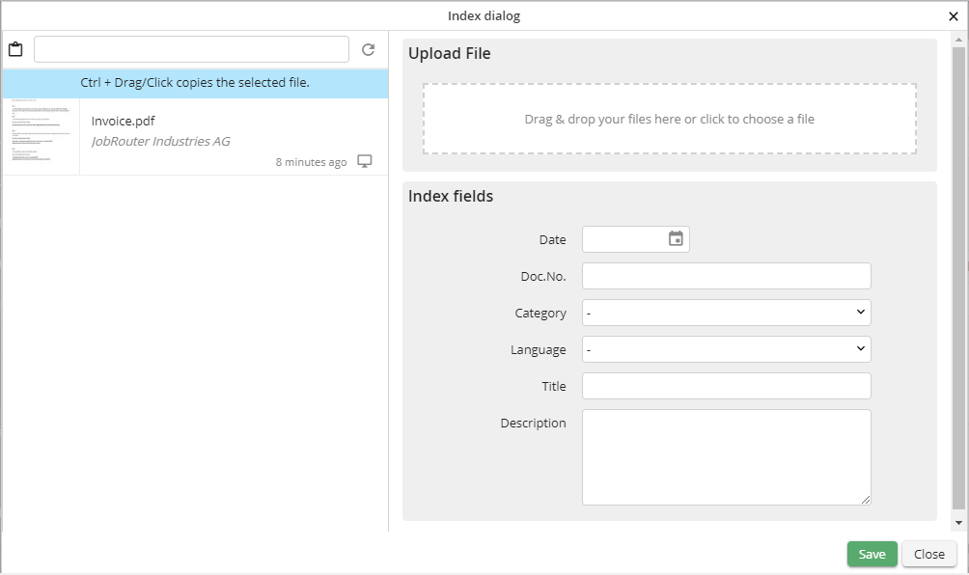Click the calendar icon beside the Date field
This screenshot has width=969, height=575.
tap(677, 238)
